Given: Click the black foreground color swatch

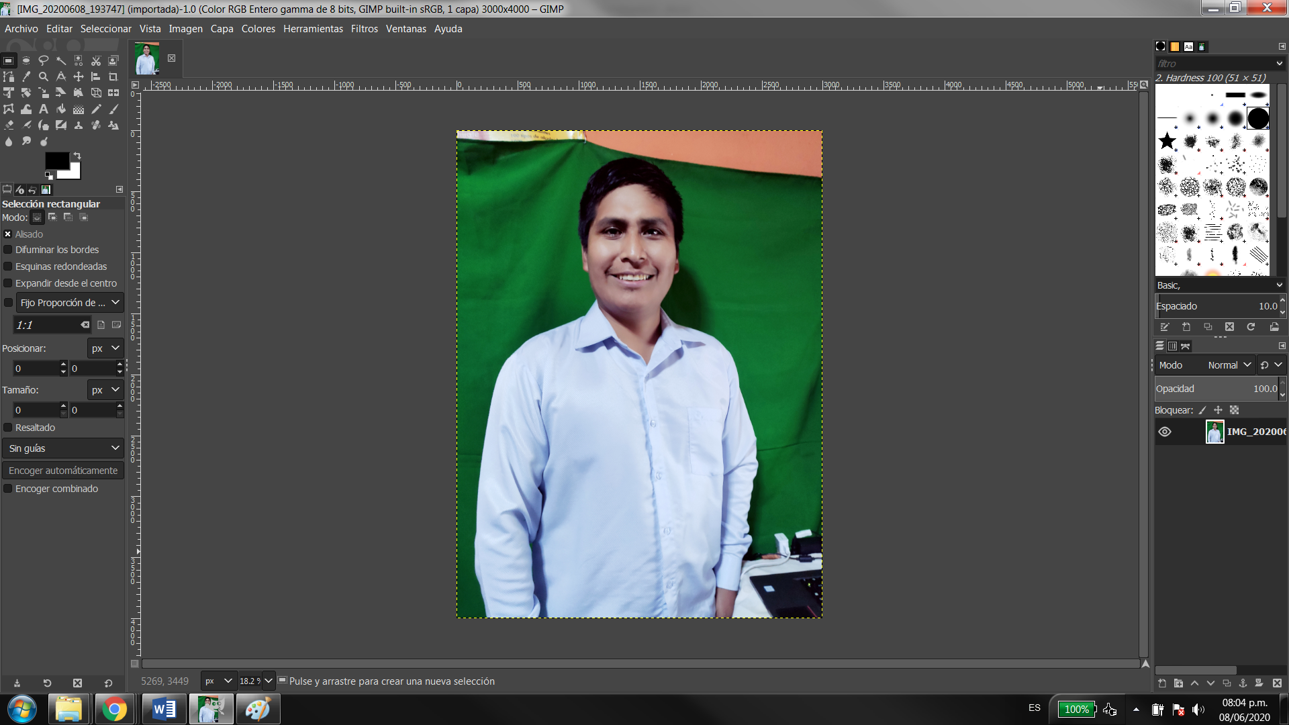Looking at the screenshot, I should pos(55,160).
